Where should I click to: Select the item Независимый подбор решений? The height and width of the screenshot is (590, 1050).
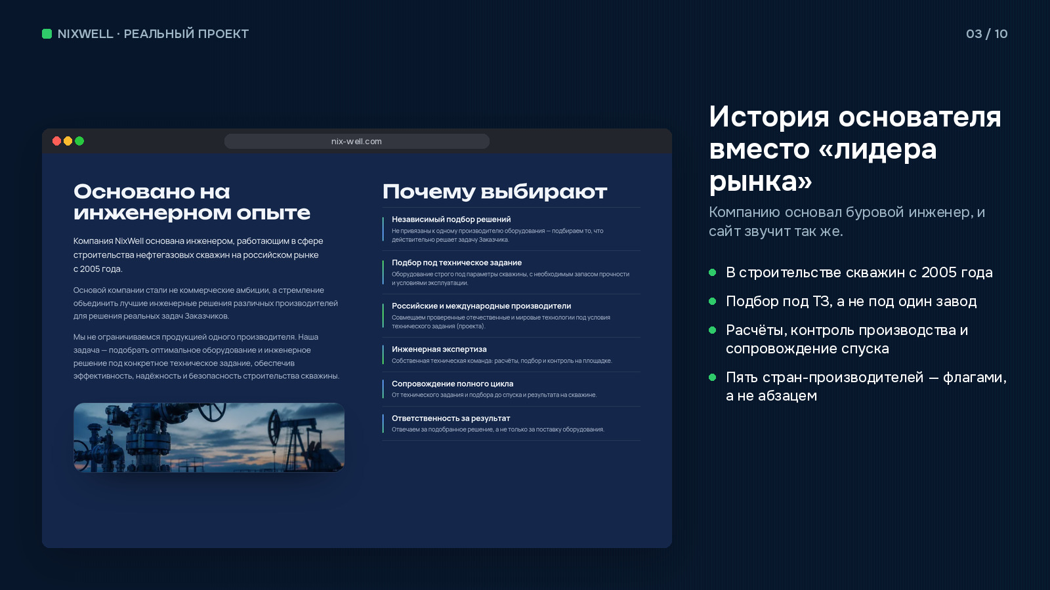click(x=511, y=229)
